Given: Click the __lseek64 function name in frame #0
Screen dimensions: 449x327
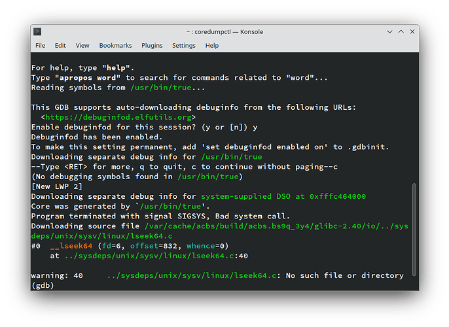Looking at the screenshot, I should (77, 246).
